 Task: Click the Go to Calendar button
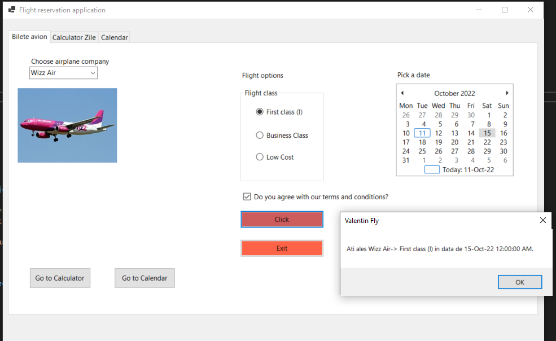(145, 278)
